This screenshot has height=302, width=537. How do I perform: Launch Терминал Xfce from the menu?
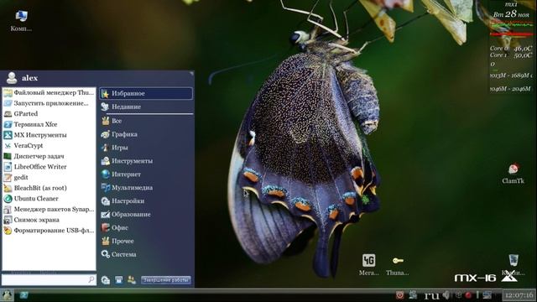pyautogui.click(x=49, y=124)
